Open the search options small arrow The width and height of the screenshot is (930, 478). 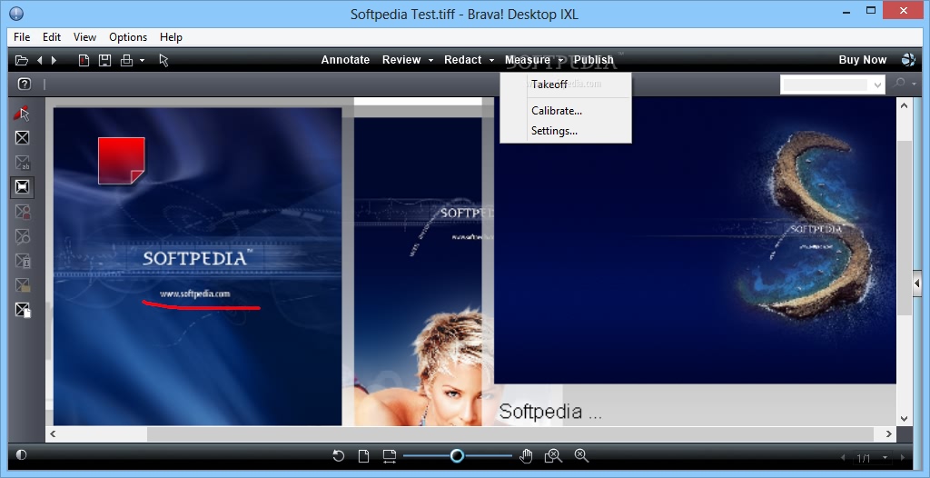[x=914, y=85]
